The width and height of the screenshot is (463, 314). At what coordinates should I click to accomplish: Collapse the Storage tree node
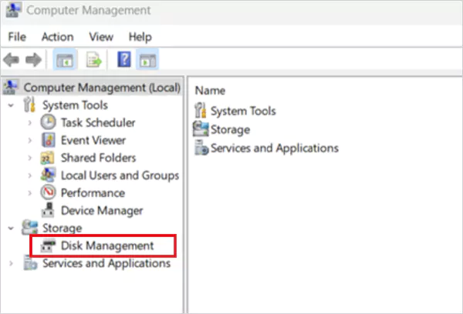(x=11, y=228)
